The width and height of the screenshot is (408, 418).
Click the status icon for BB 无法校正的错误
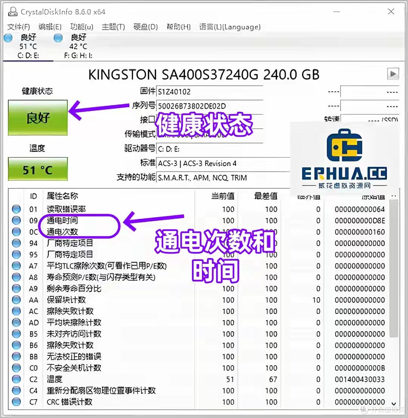click(16, 357)
